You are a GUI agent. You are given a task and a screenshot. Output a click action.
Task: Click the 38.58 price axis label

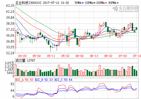pos(10,24)
